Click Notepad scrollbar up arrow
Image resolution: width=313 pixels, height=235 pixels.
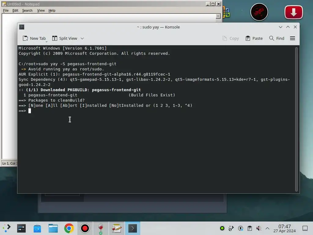(x=218, y=16)
